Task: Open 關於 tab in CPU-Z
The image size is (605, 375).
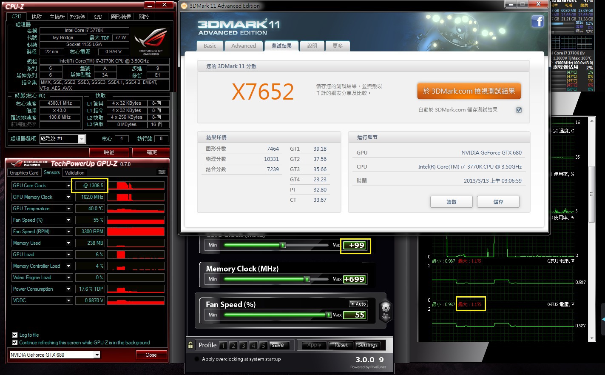Action: tap(144, 17)
